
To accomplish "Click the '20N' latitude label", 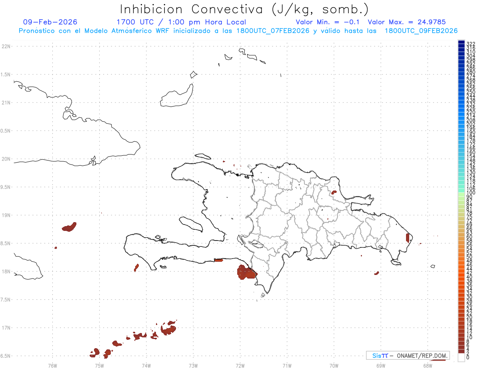I will (x=6, y=159).
